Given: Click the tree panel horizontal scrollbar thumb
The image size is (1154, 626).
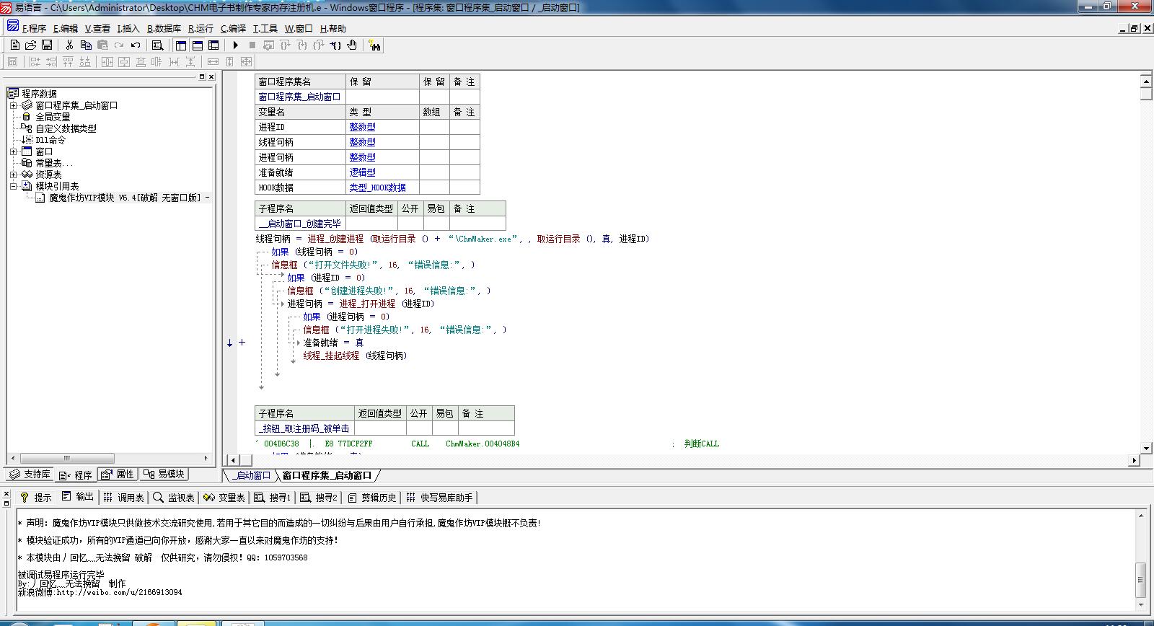Looking at the screenshot, I should pyautogui.click(x=67, y=458).
